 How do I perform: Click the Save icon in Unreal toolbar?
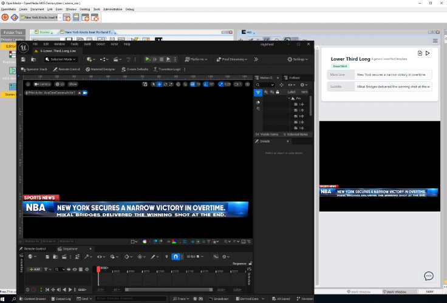pos(23,59)
